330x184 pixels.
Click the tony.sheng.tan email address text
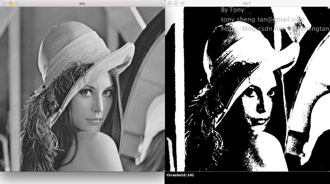tap(263, 20)
